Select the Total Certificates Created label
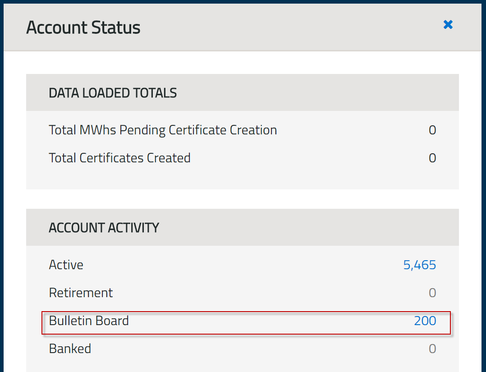486x372 pixels. 119,158
